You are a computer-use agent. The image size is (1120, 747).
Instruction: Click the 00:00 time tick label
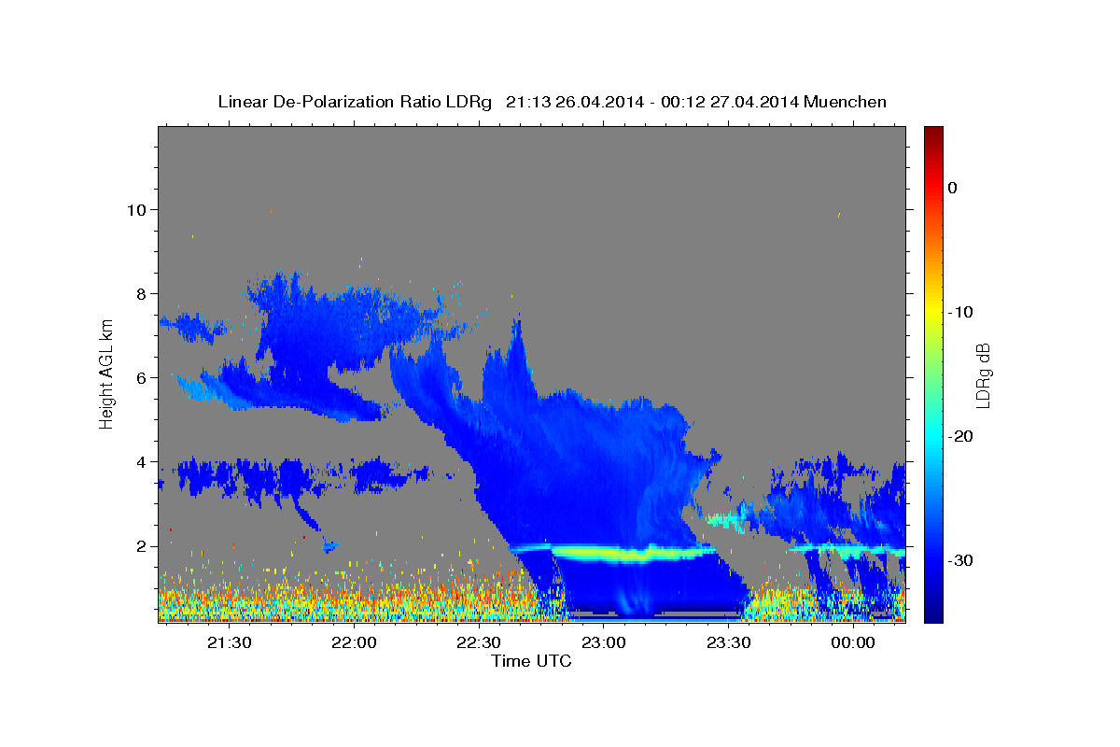pyautogui.click(x=853, y=643)
